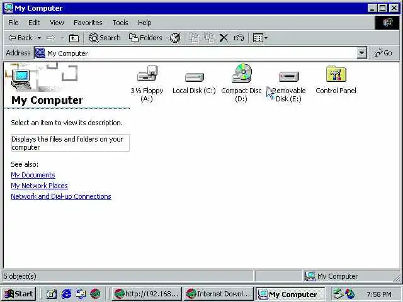Click the Back arrow toolbar button
403x302 pixels.
20,38
